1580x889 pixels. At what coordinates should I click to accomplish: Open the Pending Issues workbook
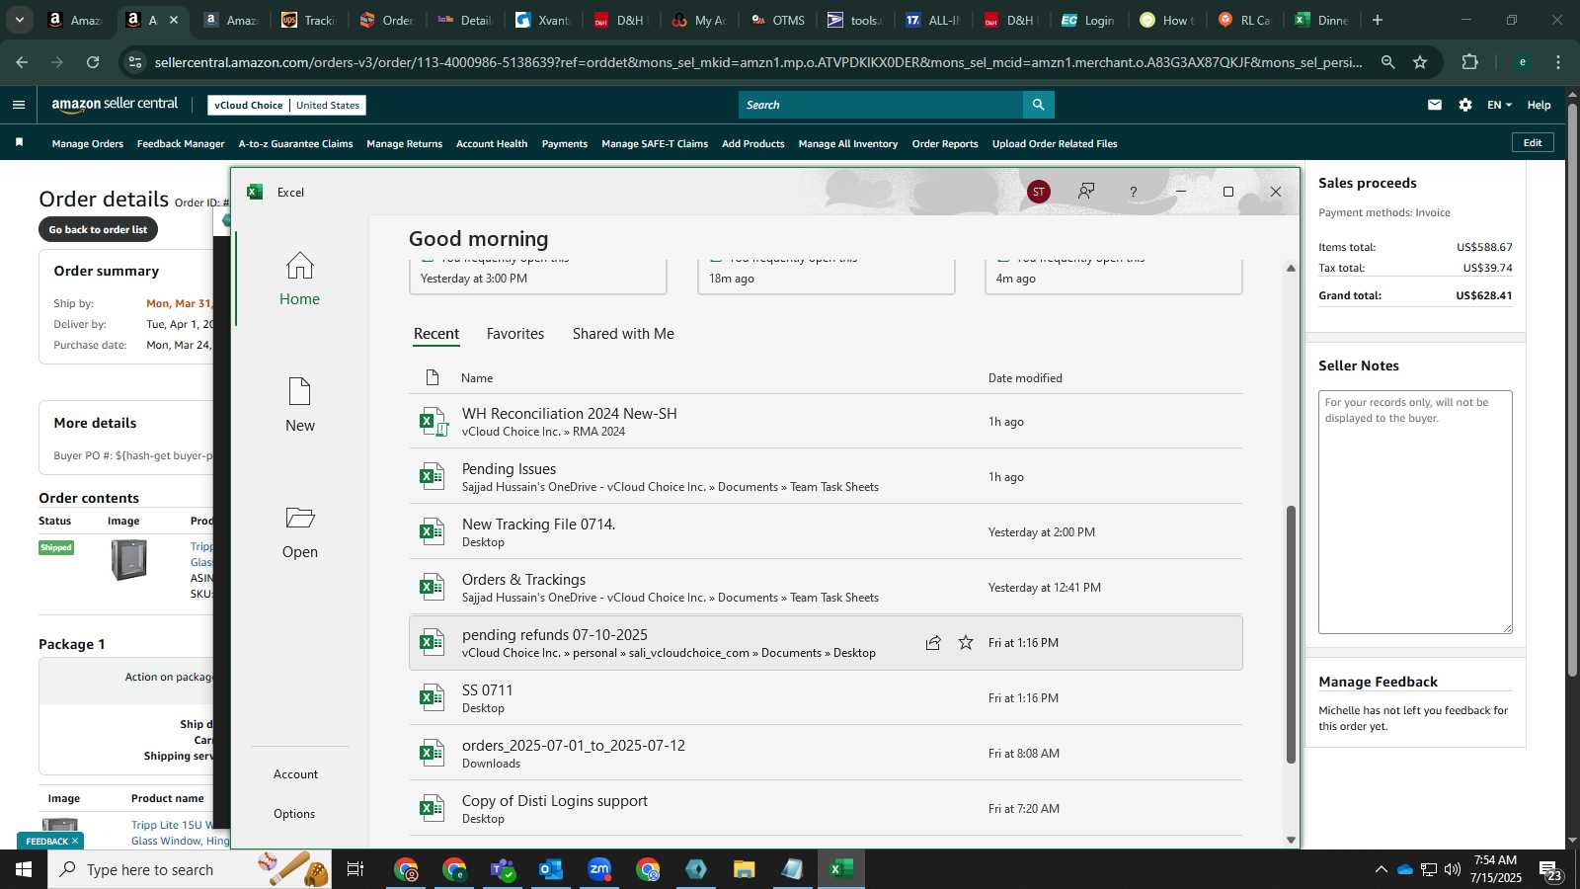click(826, 477)
